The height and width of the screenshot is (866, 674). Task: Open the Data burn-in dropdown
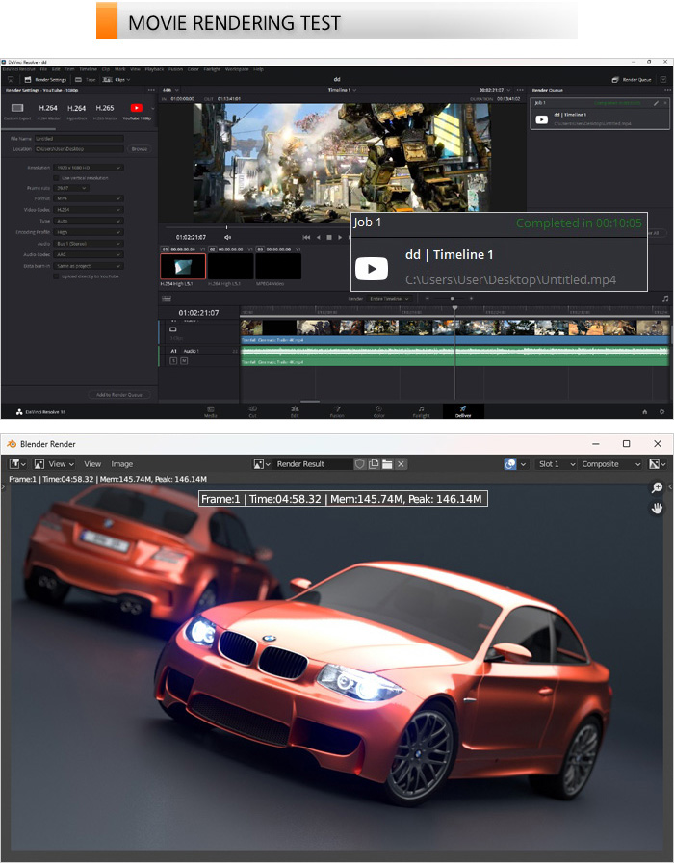[89, 266]
